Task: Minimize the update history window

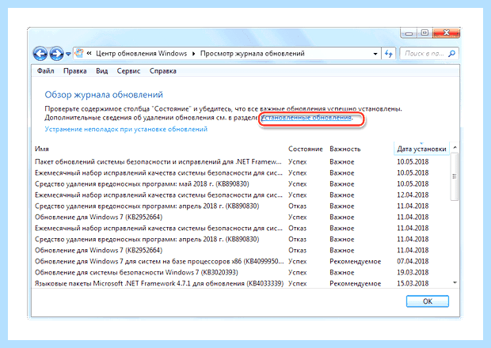Action: coord(409,33)
